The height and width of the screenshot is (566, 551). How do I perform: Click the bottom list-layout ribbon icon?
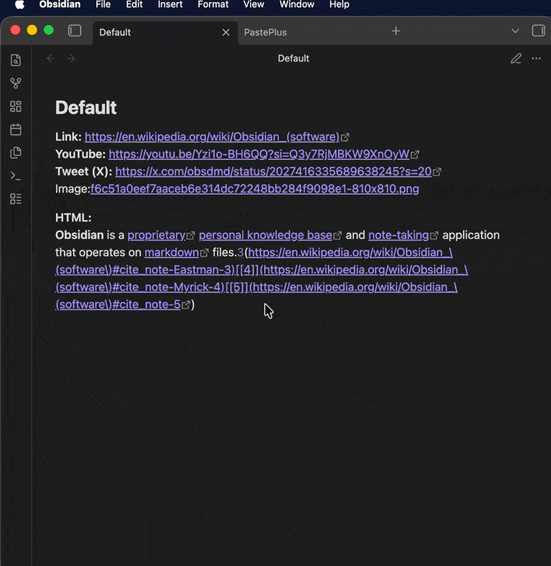[x=16, y=199]
